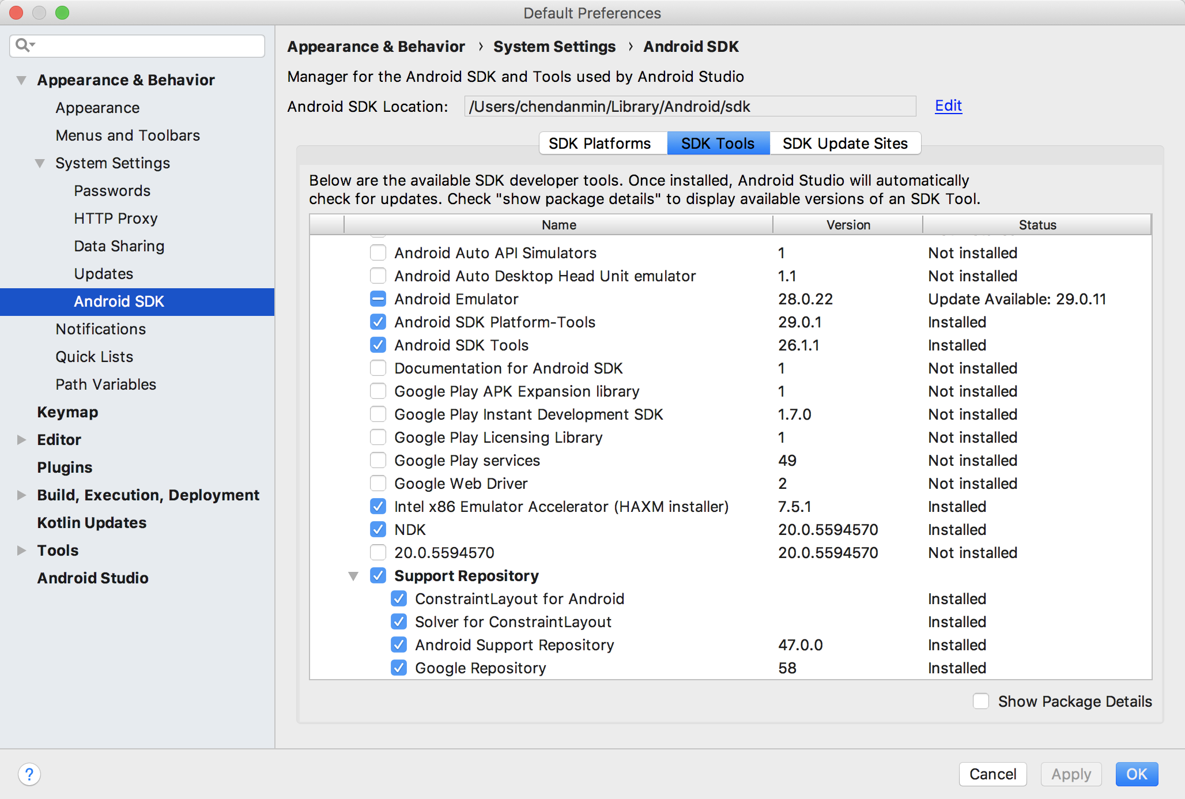Confirm with the OK button
1185x799 pixels.
coord(1137,774)
